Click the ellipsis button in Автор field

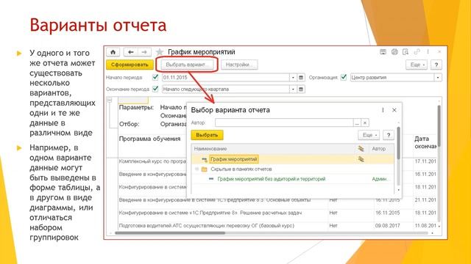[357, 122]
